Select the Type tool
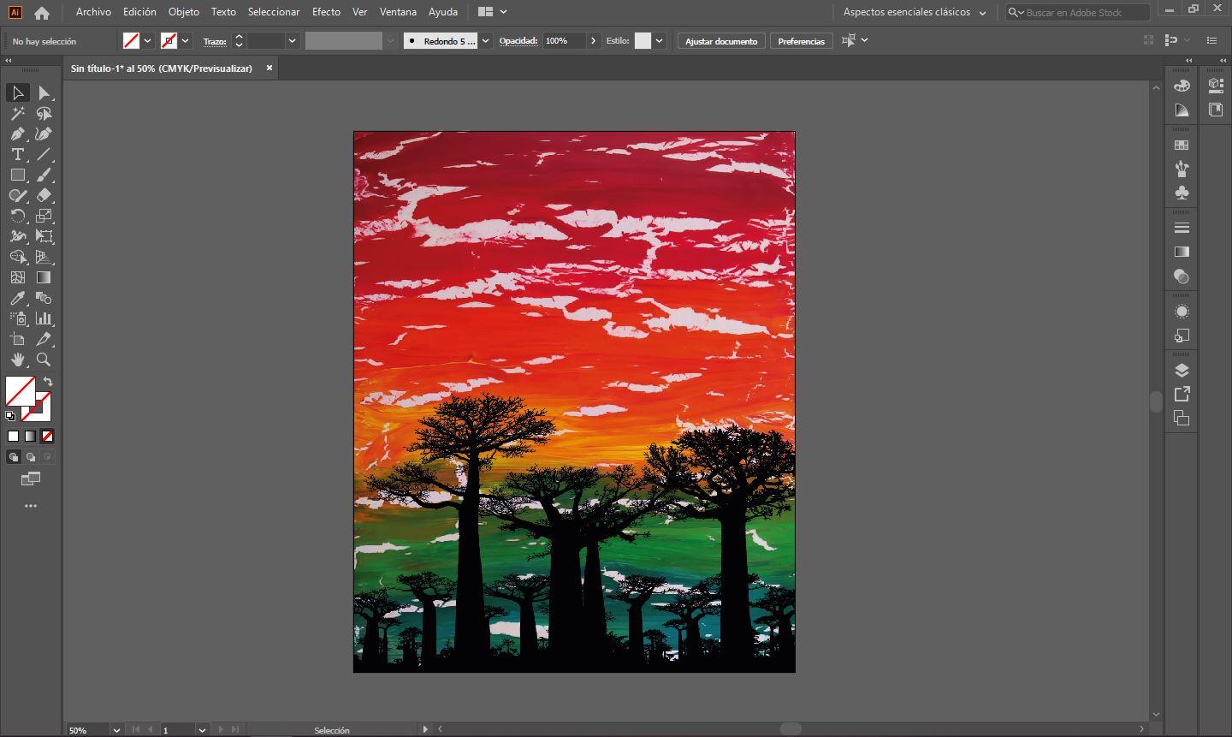This screenshot has width=1232, height=737. 17,154
